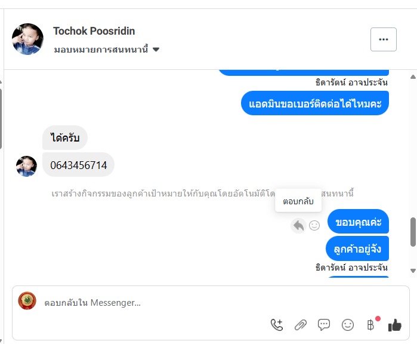417x344 pixels.
Task: Type in the ตอบกลับใน Messenger field
Action: tap(149, 303)
